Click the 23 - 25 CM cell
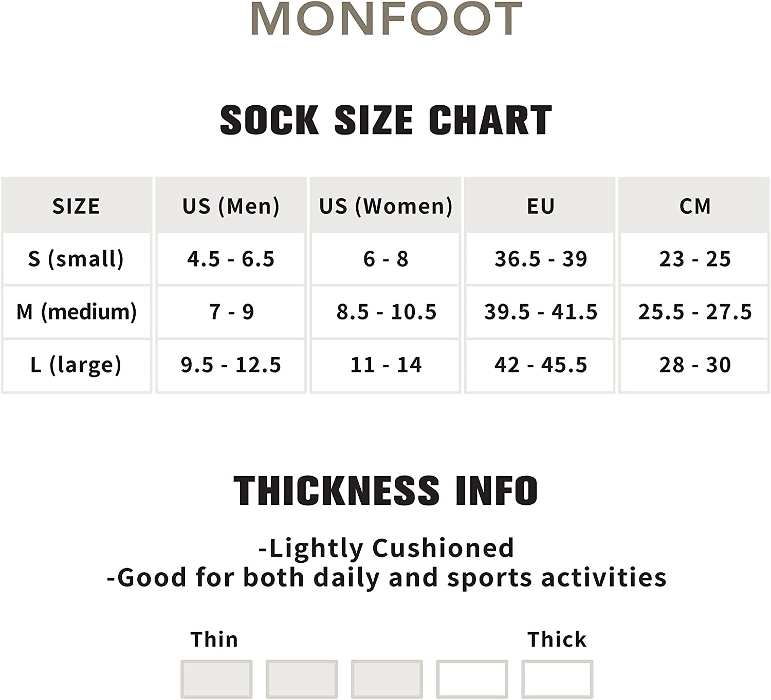 pos(695,259)
